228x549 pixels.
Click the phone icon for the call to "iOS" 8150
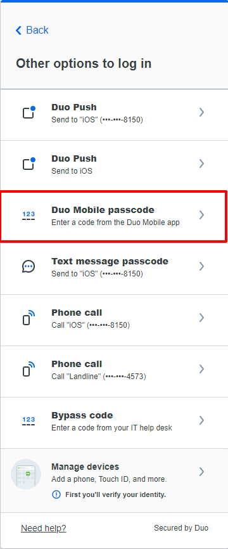click(x=28, y=318)
